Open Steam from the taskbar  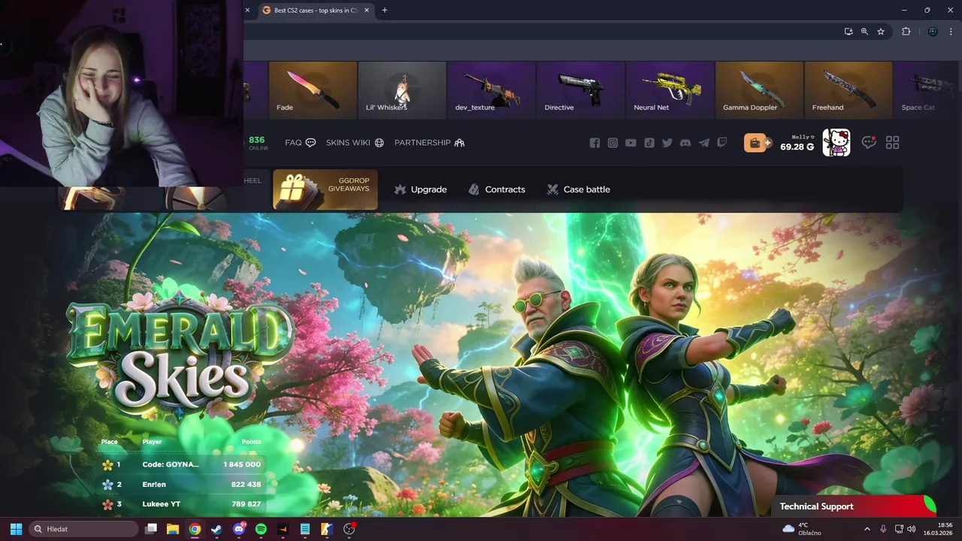216,529
